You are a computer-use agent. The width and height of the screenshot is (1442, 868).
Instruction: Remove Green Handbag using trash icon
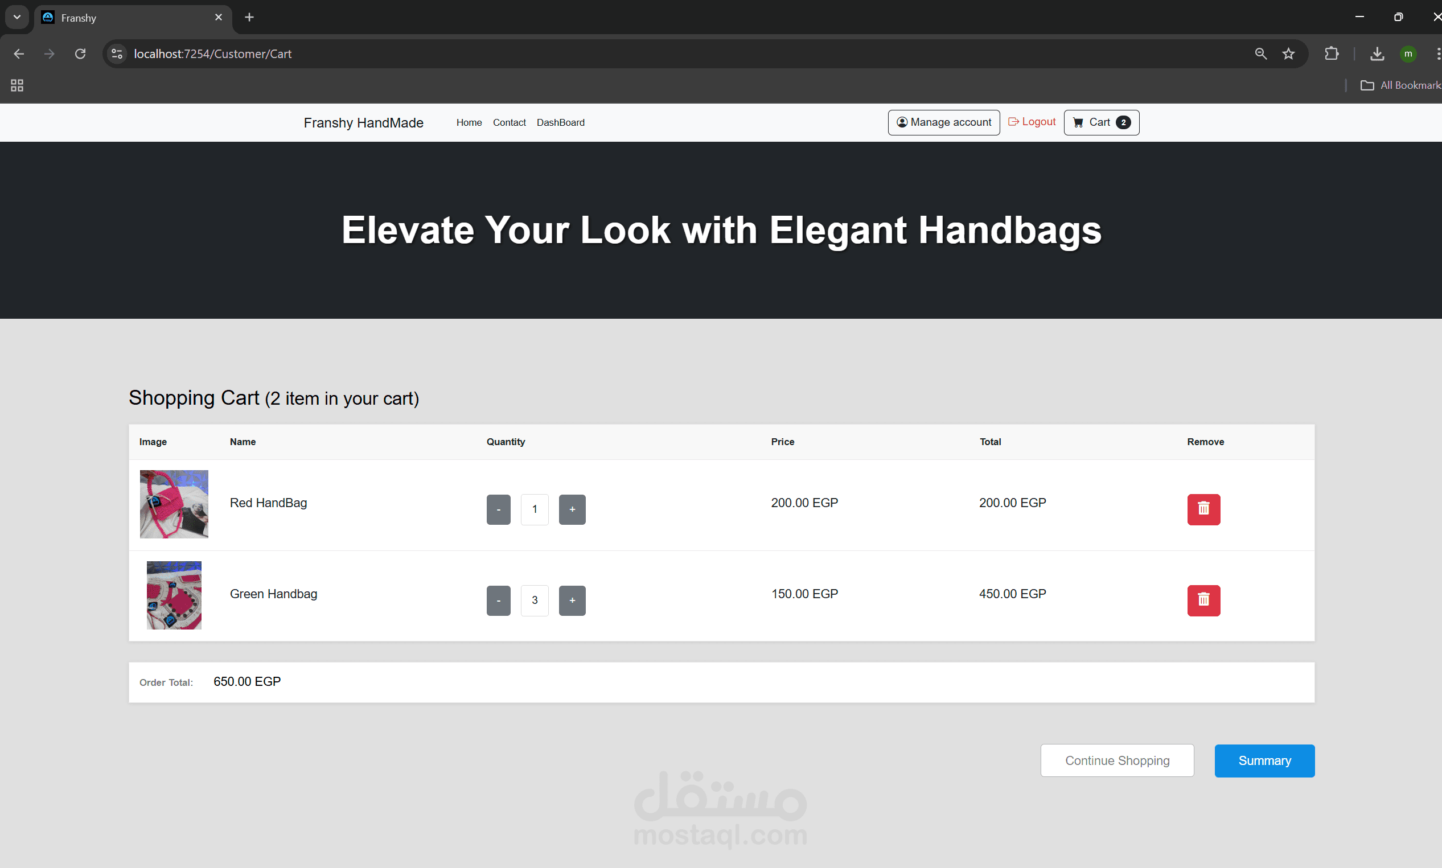pos(1203,600)
